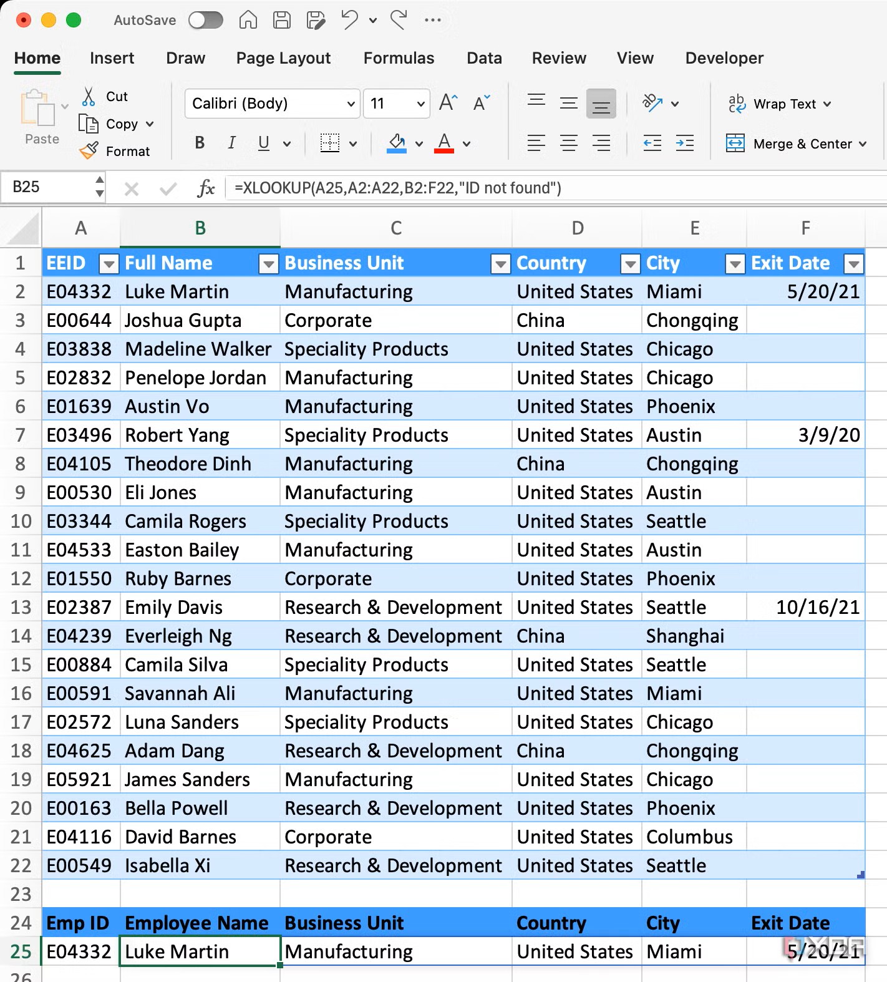Click the Insert Function fx icon
Image resolution: width=887 pixels, height=982 pixels.
tap(206, 188)
